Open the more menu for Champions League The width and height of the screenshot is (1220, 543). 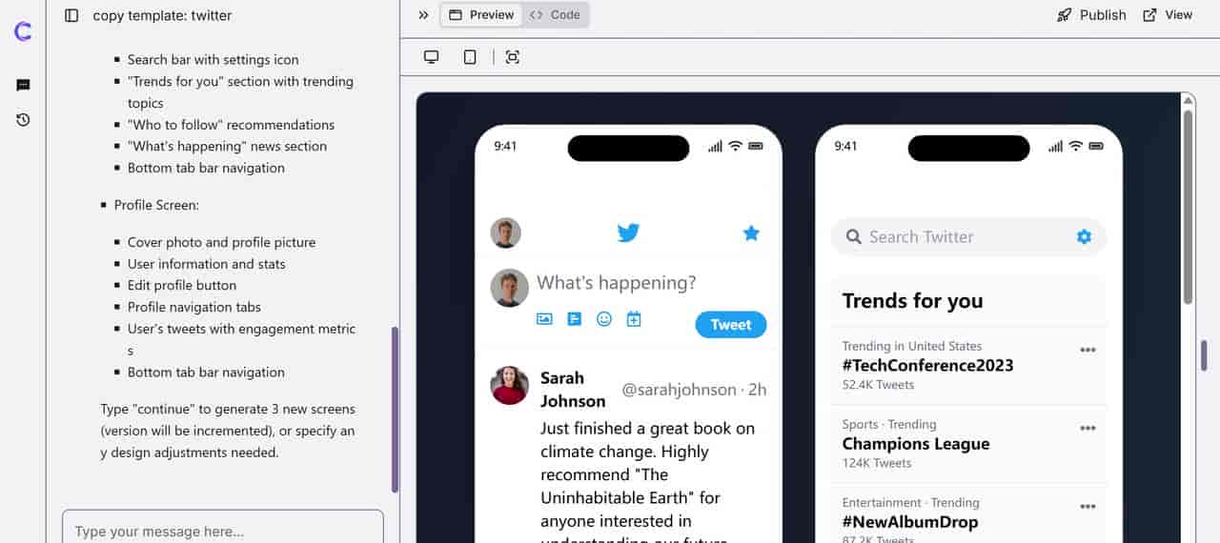[1088, 428]
